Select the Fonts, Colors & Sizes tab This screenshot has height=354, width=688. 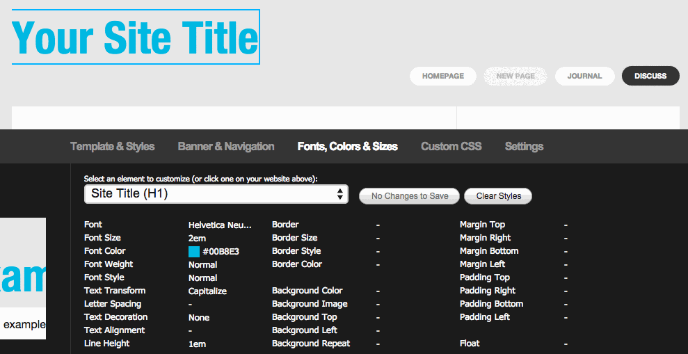click(x=347, y=146)
